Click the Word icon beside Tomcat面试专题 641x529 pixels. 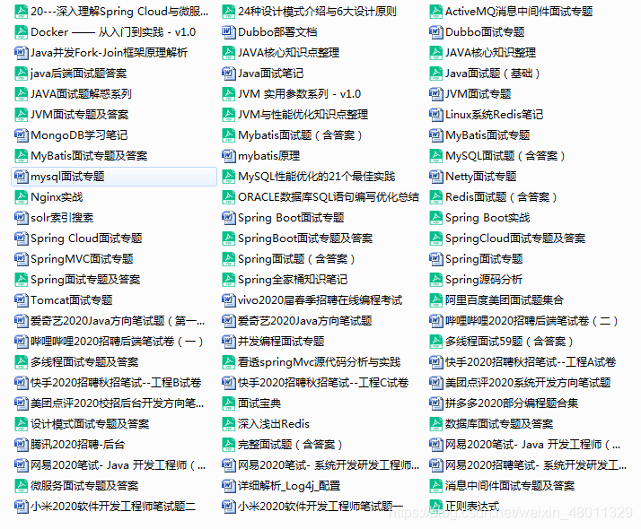point(21,300)
